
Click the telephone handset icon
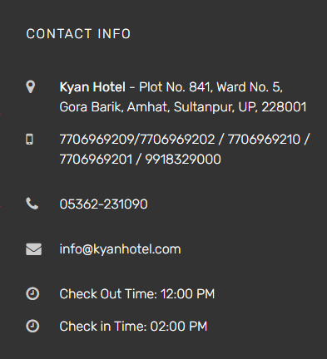tap(32, 204)
